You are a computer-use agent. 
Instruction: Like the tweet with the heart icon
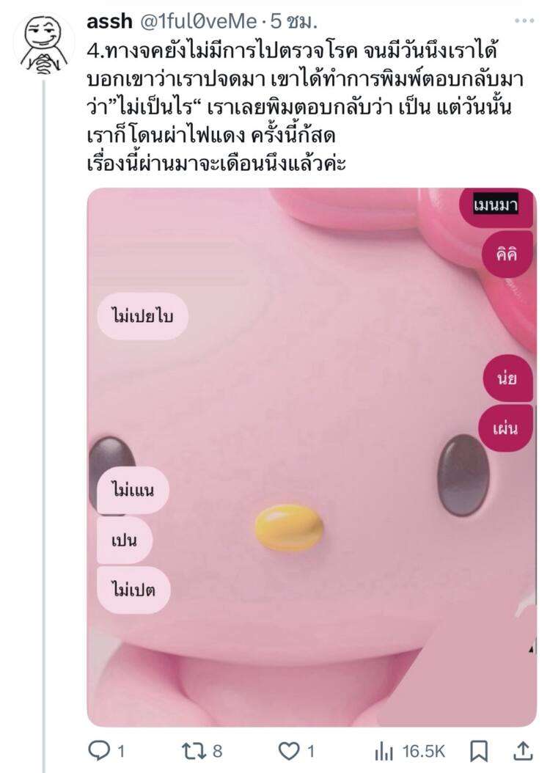click(x=289, y=751)
